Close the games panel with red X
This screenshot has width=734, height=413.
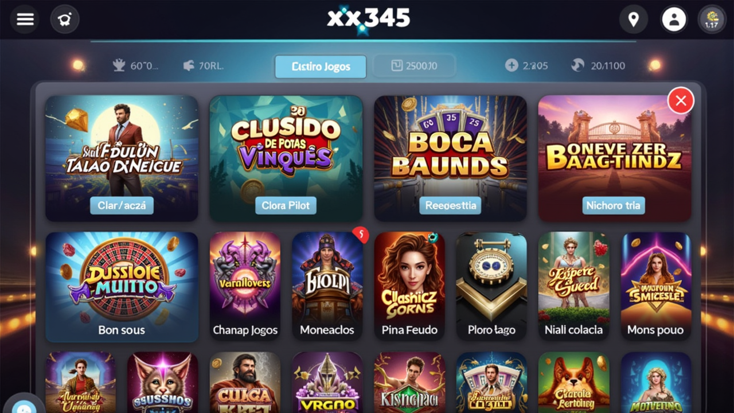pyautogui.click(x=681, y=102)
